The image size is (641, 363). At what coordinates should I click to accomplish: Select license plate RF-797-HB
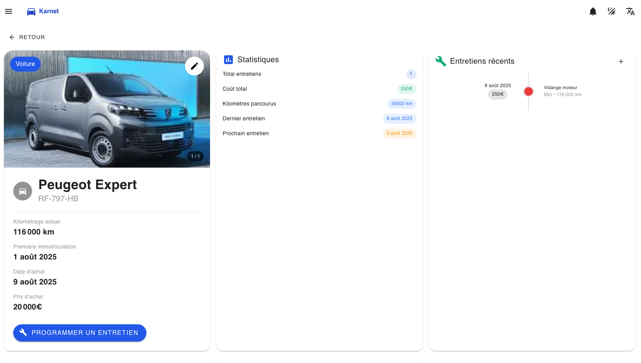pos(58,198)
